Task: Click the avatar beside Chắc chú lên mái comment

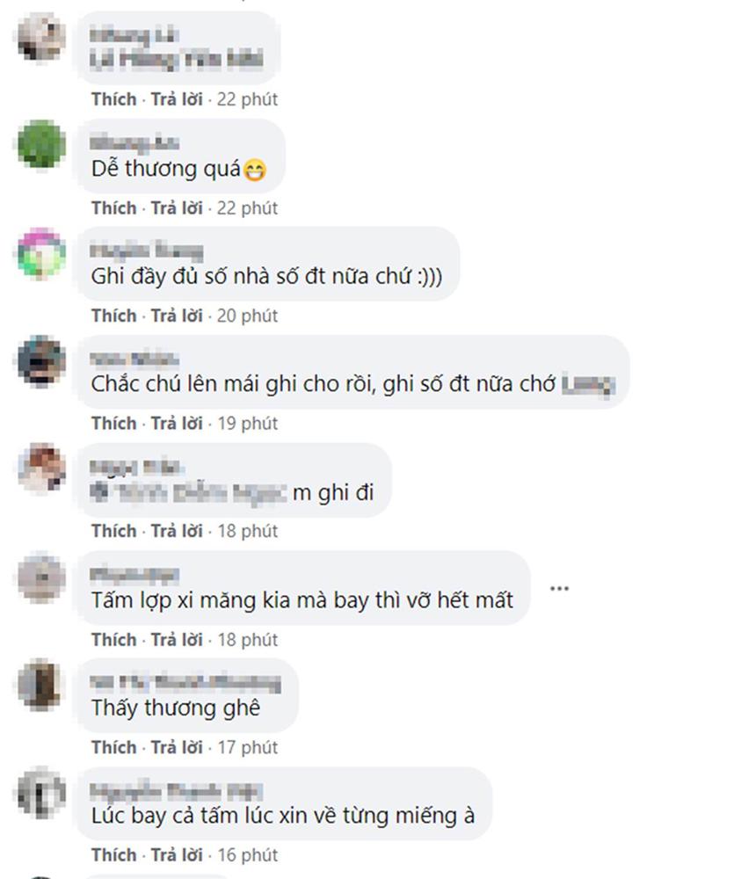Action: pos(41,360)
